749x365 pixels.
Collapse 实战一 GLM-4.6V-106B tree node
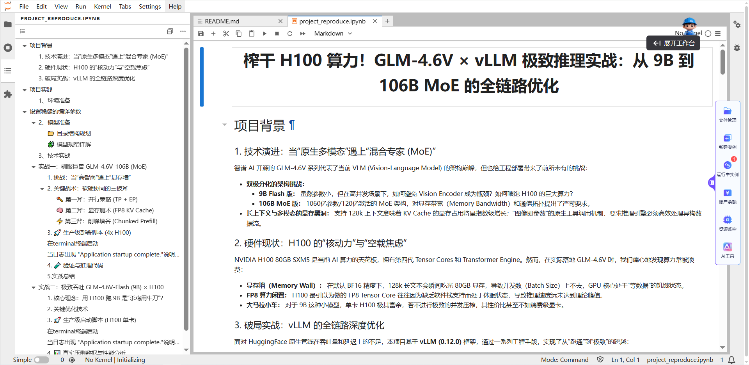point(34,167)
